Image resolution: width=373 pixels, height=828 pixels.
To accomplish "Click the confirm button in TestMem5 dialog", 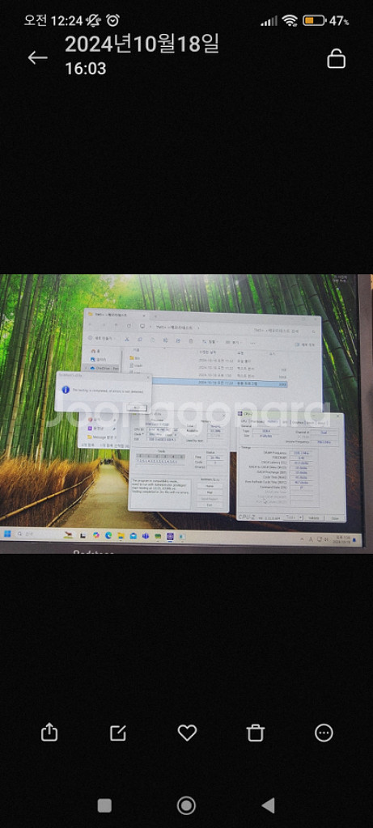I will pyautogui.click(x=138, y=408).
